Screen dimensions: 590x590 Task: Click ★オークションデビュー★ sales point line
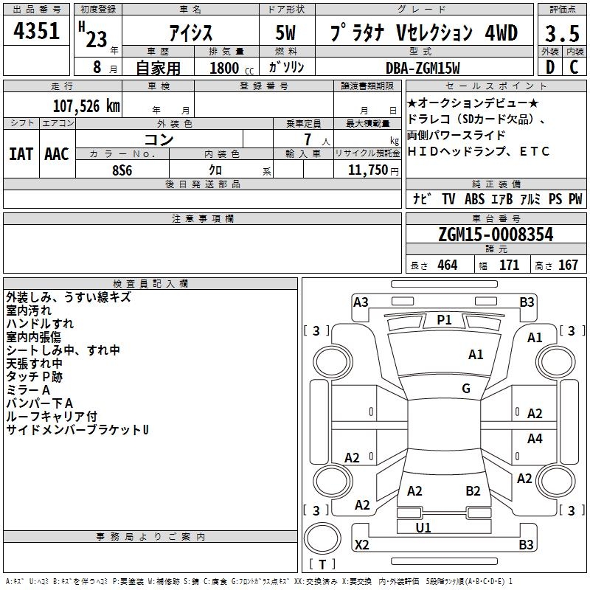[x=473, y=103]
